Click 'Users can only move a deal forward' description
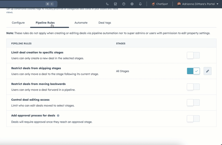 tap(43, 90)
